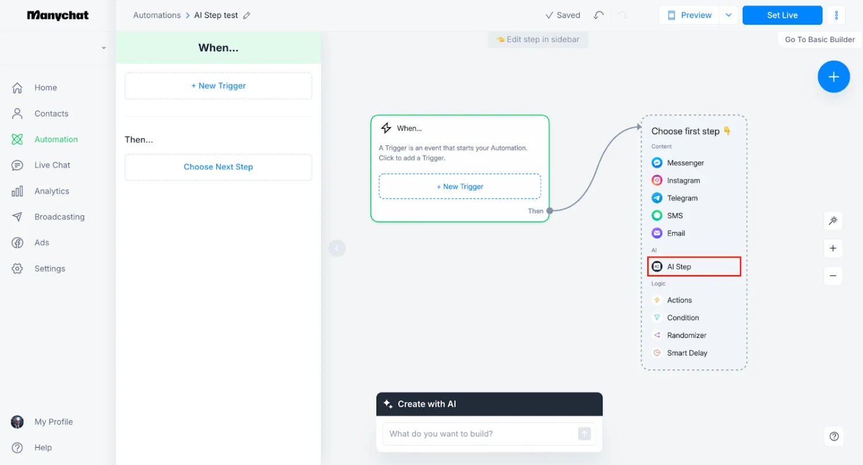Click the When node lightning bolt icon
Image resolution: width=863 pixels, height=465 pixels.
point(387,128)
